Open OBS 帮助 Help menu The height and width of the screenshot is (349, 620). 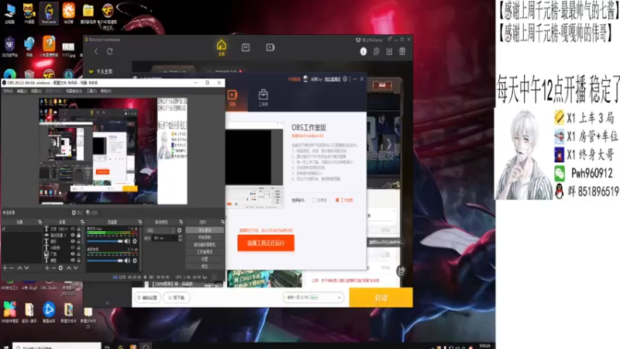105,91
